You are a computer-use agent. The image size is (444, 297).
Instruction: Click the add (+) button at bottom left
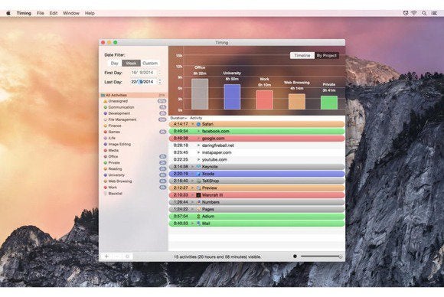coord(106,256)
